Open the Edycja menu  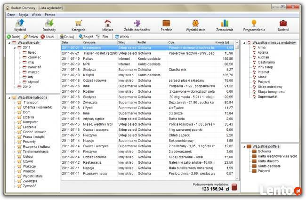(23, 15)
